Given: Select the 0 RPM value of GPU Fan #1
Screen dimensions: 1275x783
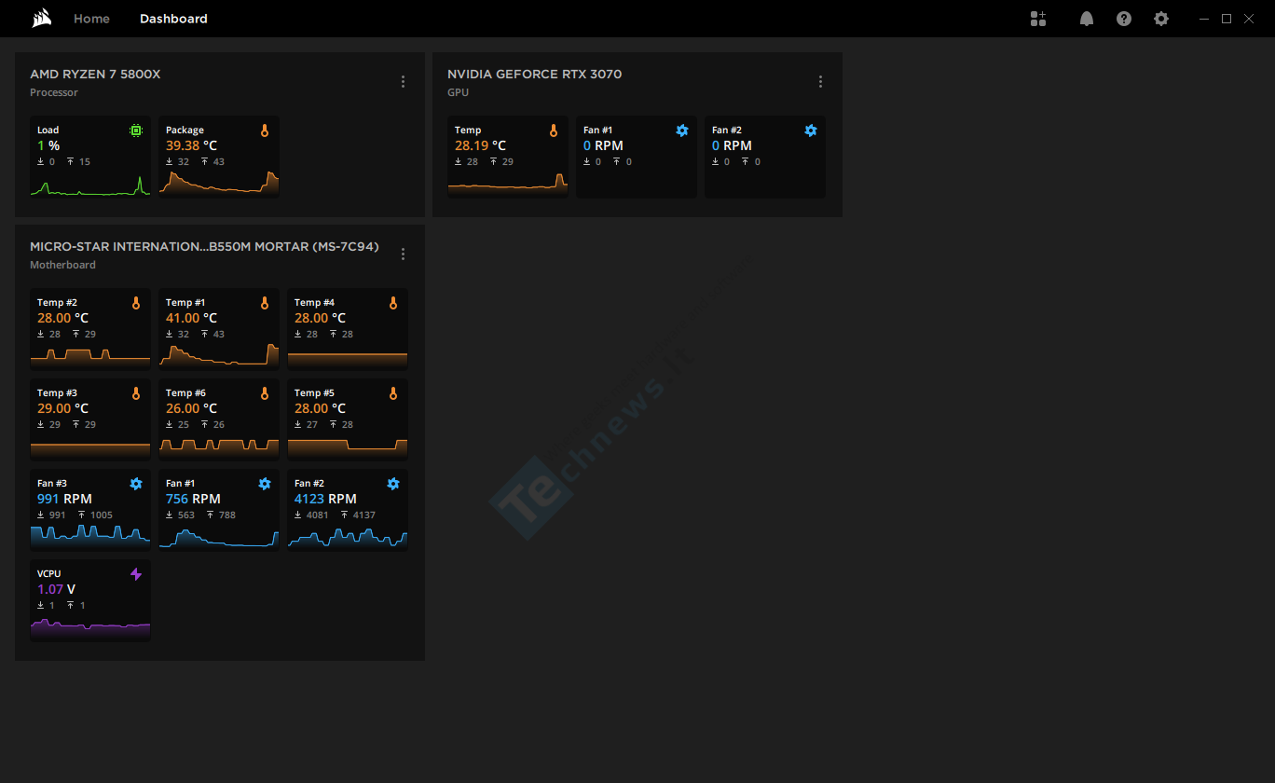Looking at the screenshot, I should coord(603,145).
